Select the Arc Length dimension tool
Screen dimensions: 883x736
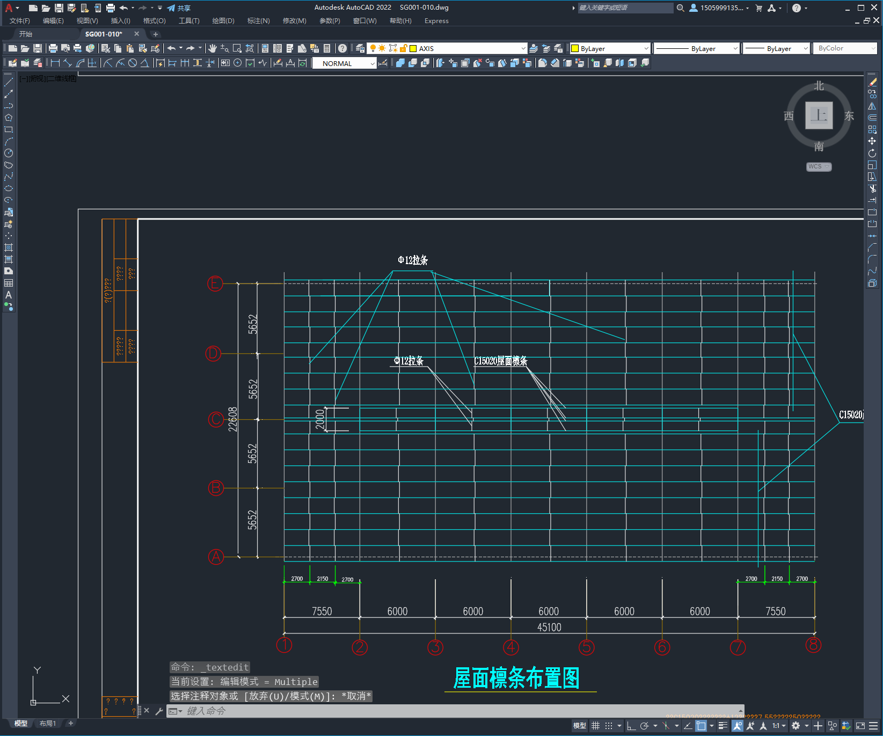[80, 63]
